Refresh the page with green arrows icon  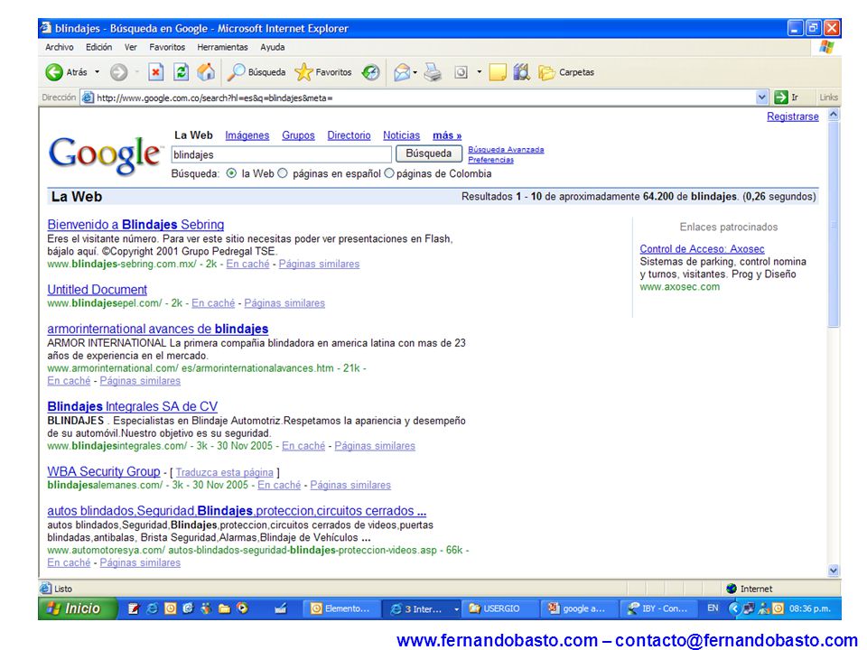coord(181,72)
